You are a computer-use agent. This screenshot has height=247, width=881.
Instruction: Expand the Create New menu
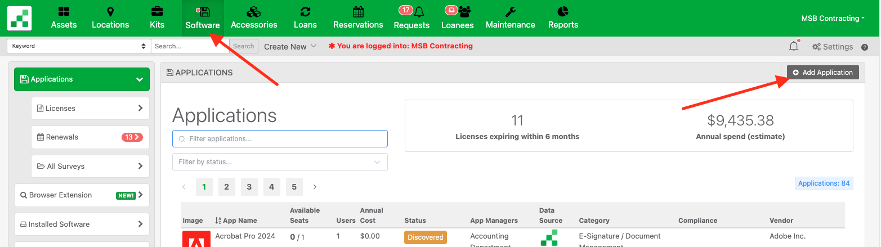coord(290,46)
